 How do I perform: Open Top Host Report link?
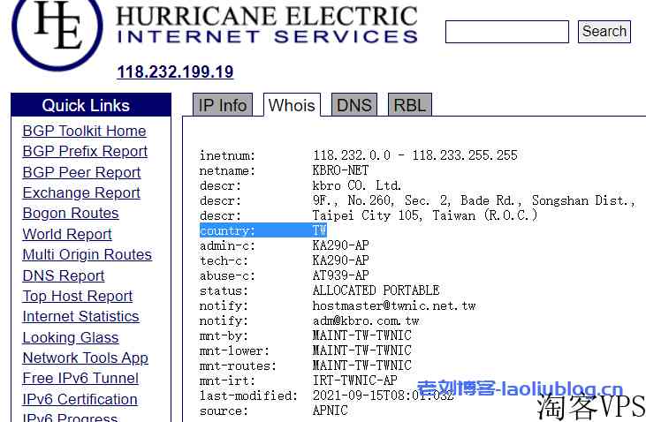78,296
